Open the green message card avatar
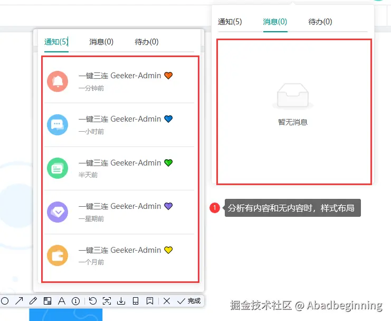The width and height of the screenshot is (391, 321). [58, 168]
